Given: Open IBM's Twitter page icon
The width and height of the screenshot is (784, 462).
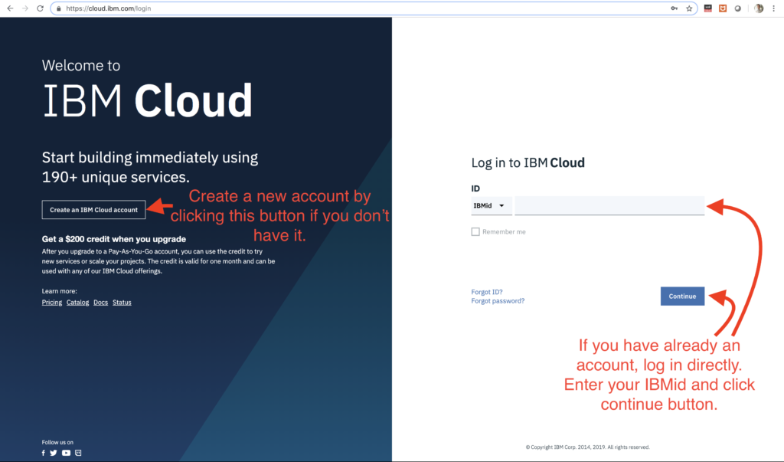Looking at the screenshot, I should pyautogui.click(x=54, y=453).
